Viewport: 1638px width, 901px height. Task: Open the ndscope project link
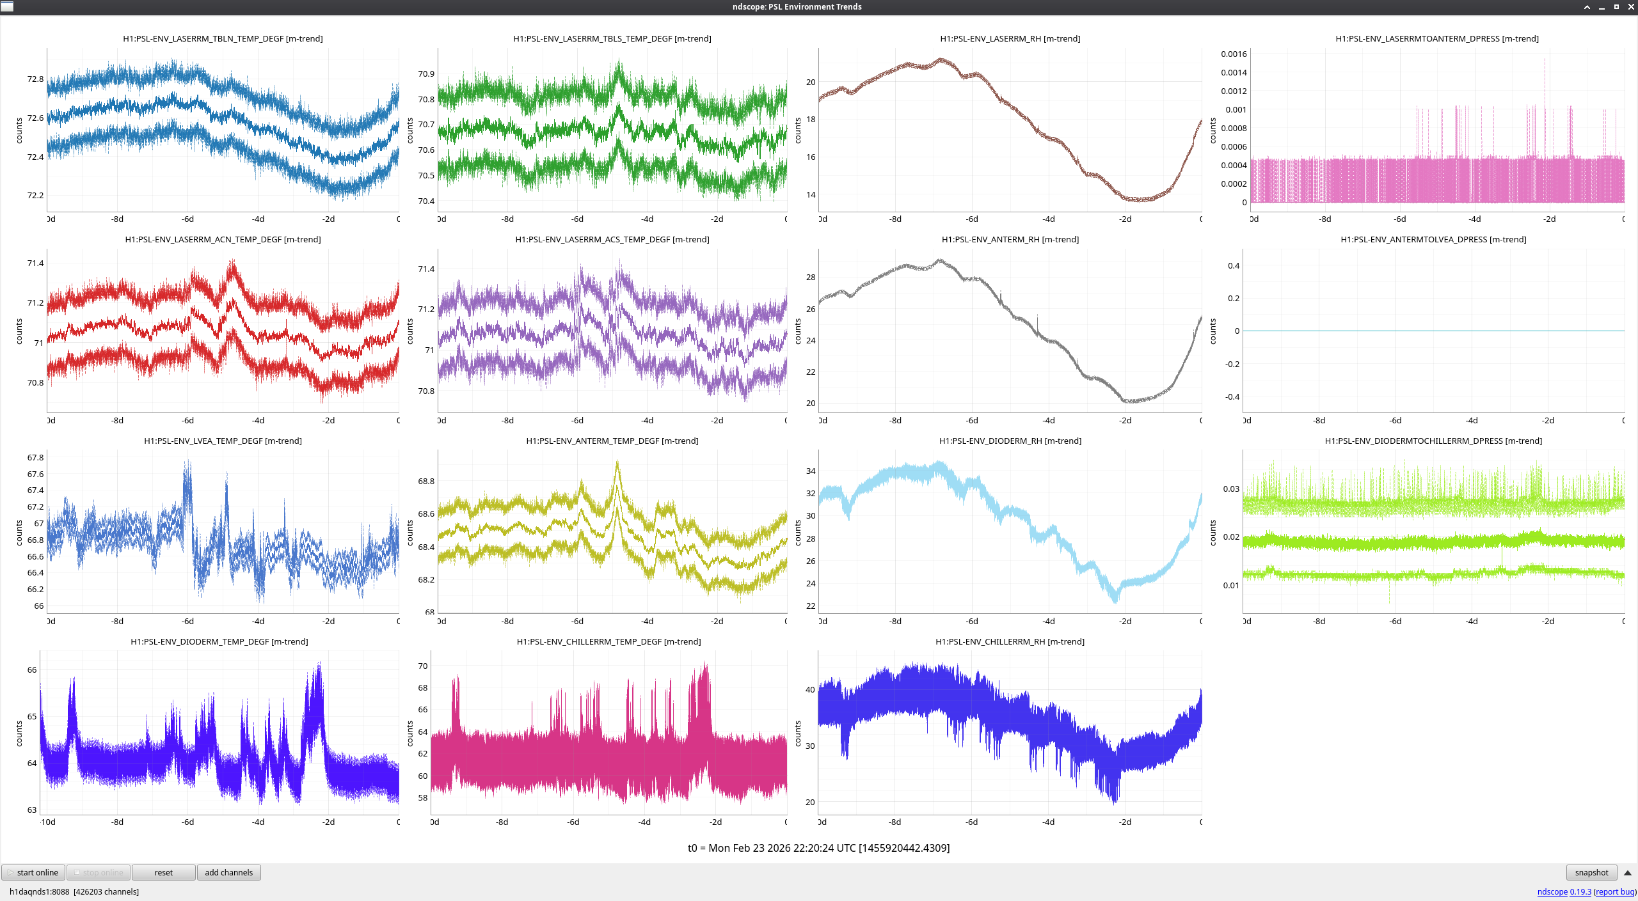pos(1552,891)
